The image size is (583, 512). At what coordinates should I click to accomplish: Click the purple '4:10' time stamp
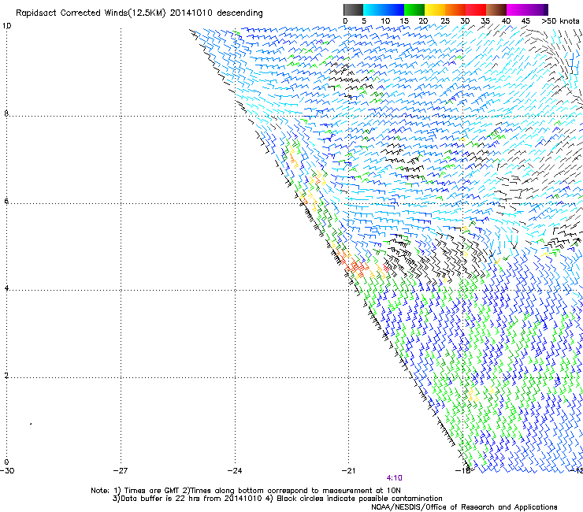[x=394, y=478]
